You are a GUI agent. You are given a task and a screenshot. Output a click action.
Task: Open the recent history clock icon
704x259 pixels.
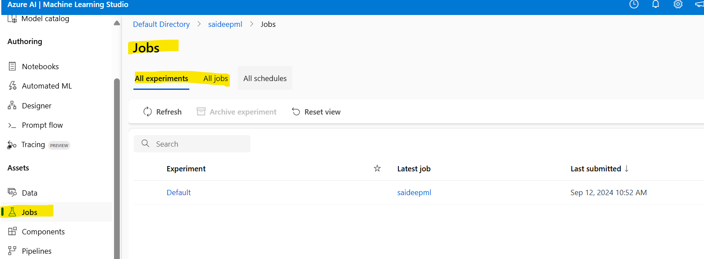tap(634, 4)
